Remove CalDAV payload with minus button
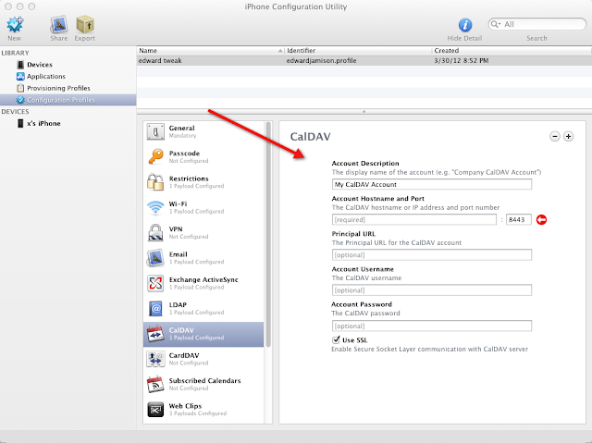 coord(555,136)
